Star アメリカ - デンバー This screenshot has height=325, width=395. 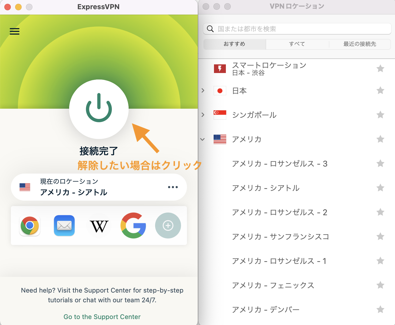point(380,309)
